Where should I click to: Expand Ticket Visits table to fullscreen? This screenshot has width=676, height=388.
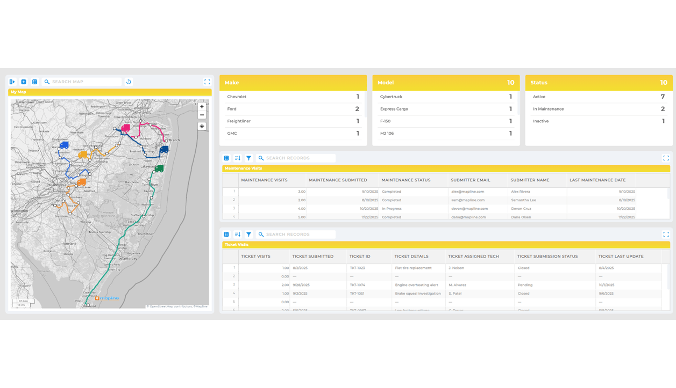click(x=666, y=235)
